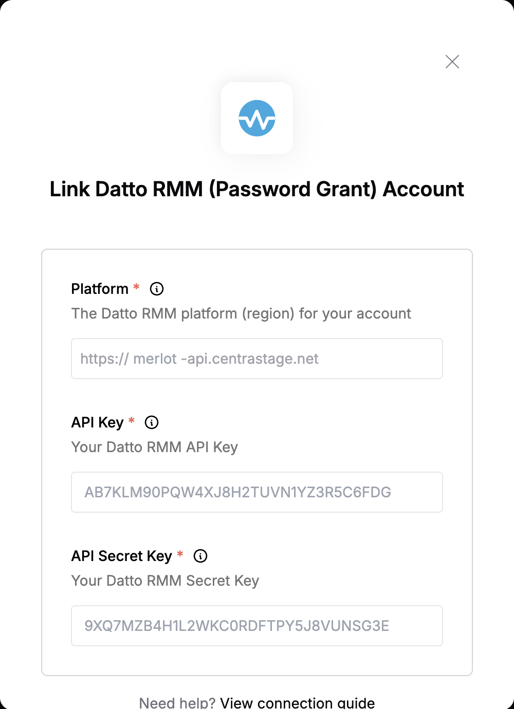The image size is (514, 709).
Task: Click the API Secret Key field label
Action: 122,556
